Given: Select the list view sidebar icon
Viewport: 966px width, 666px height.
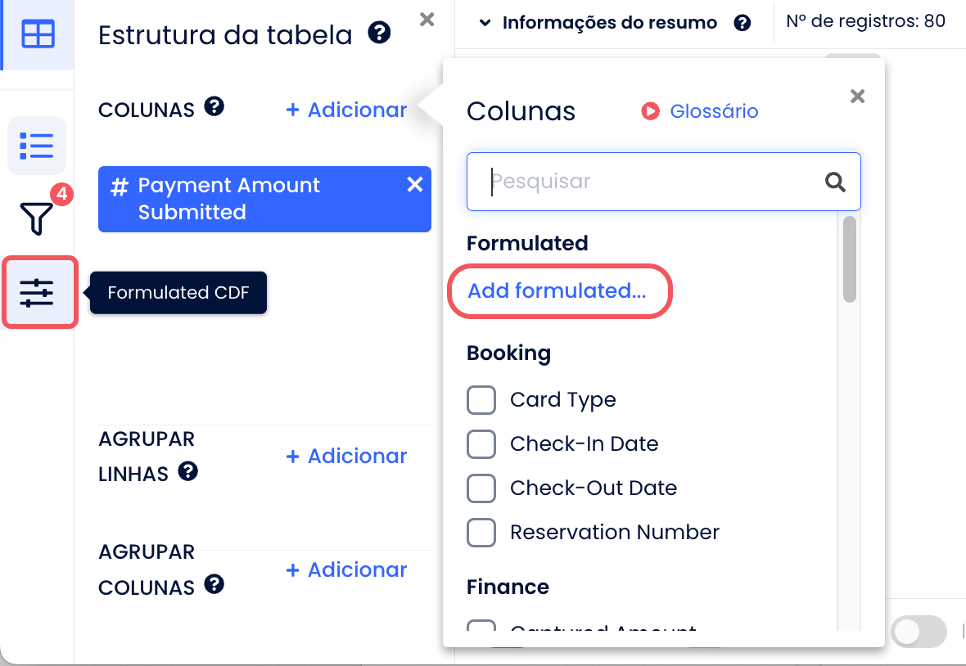Looking at the screenshot, I should (x=37, y=146).
